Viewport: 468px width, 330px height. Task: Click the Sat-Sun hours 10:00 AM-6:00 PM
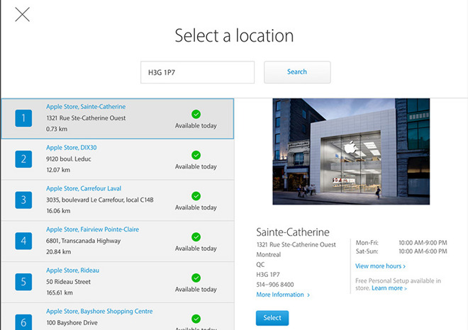423,251
